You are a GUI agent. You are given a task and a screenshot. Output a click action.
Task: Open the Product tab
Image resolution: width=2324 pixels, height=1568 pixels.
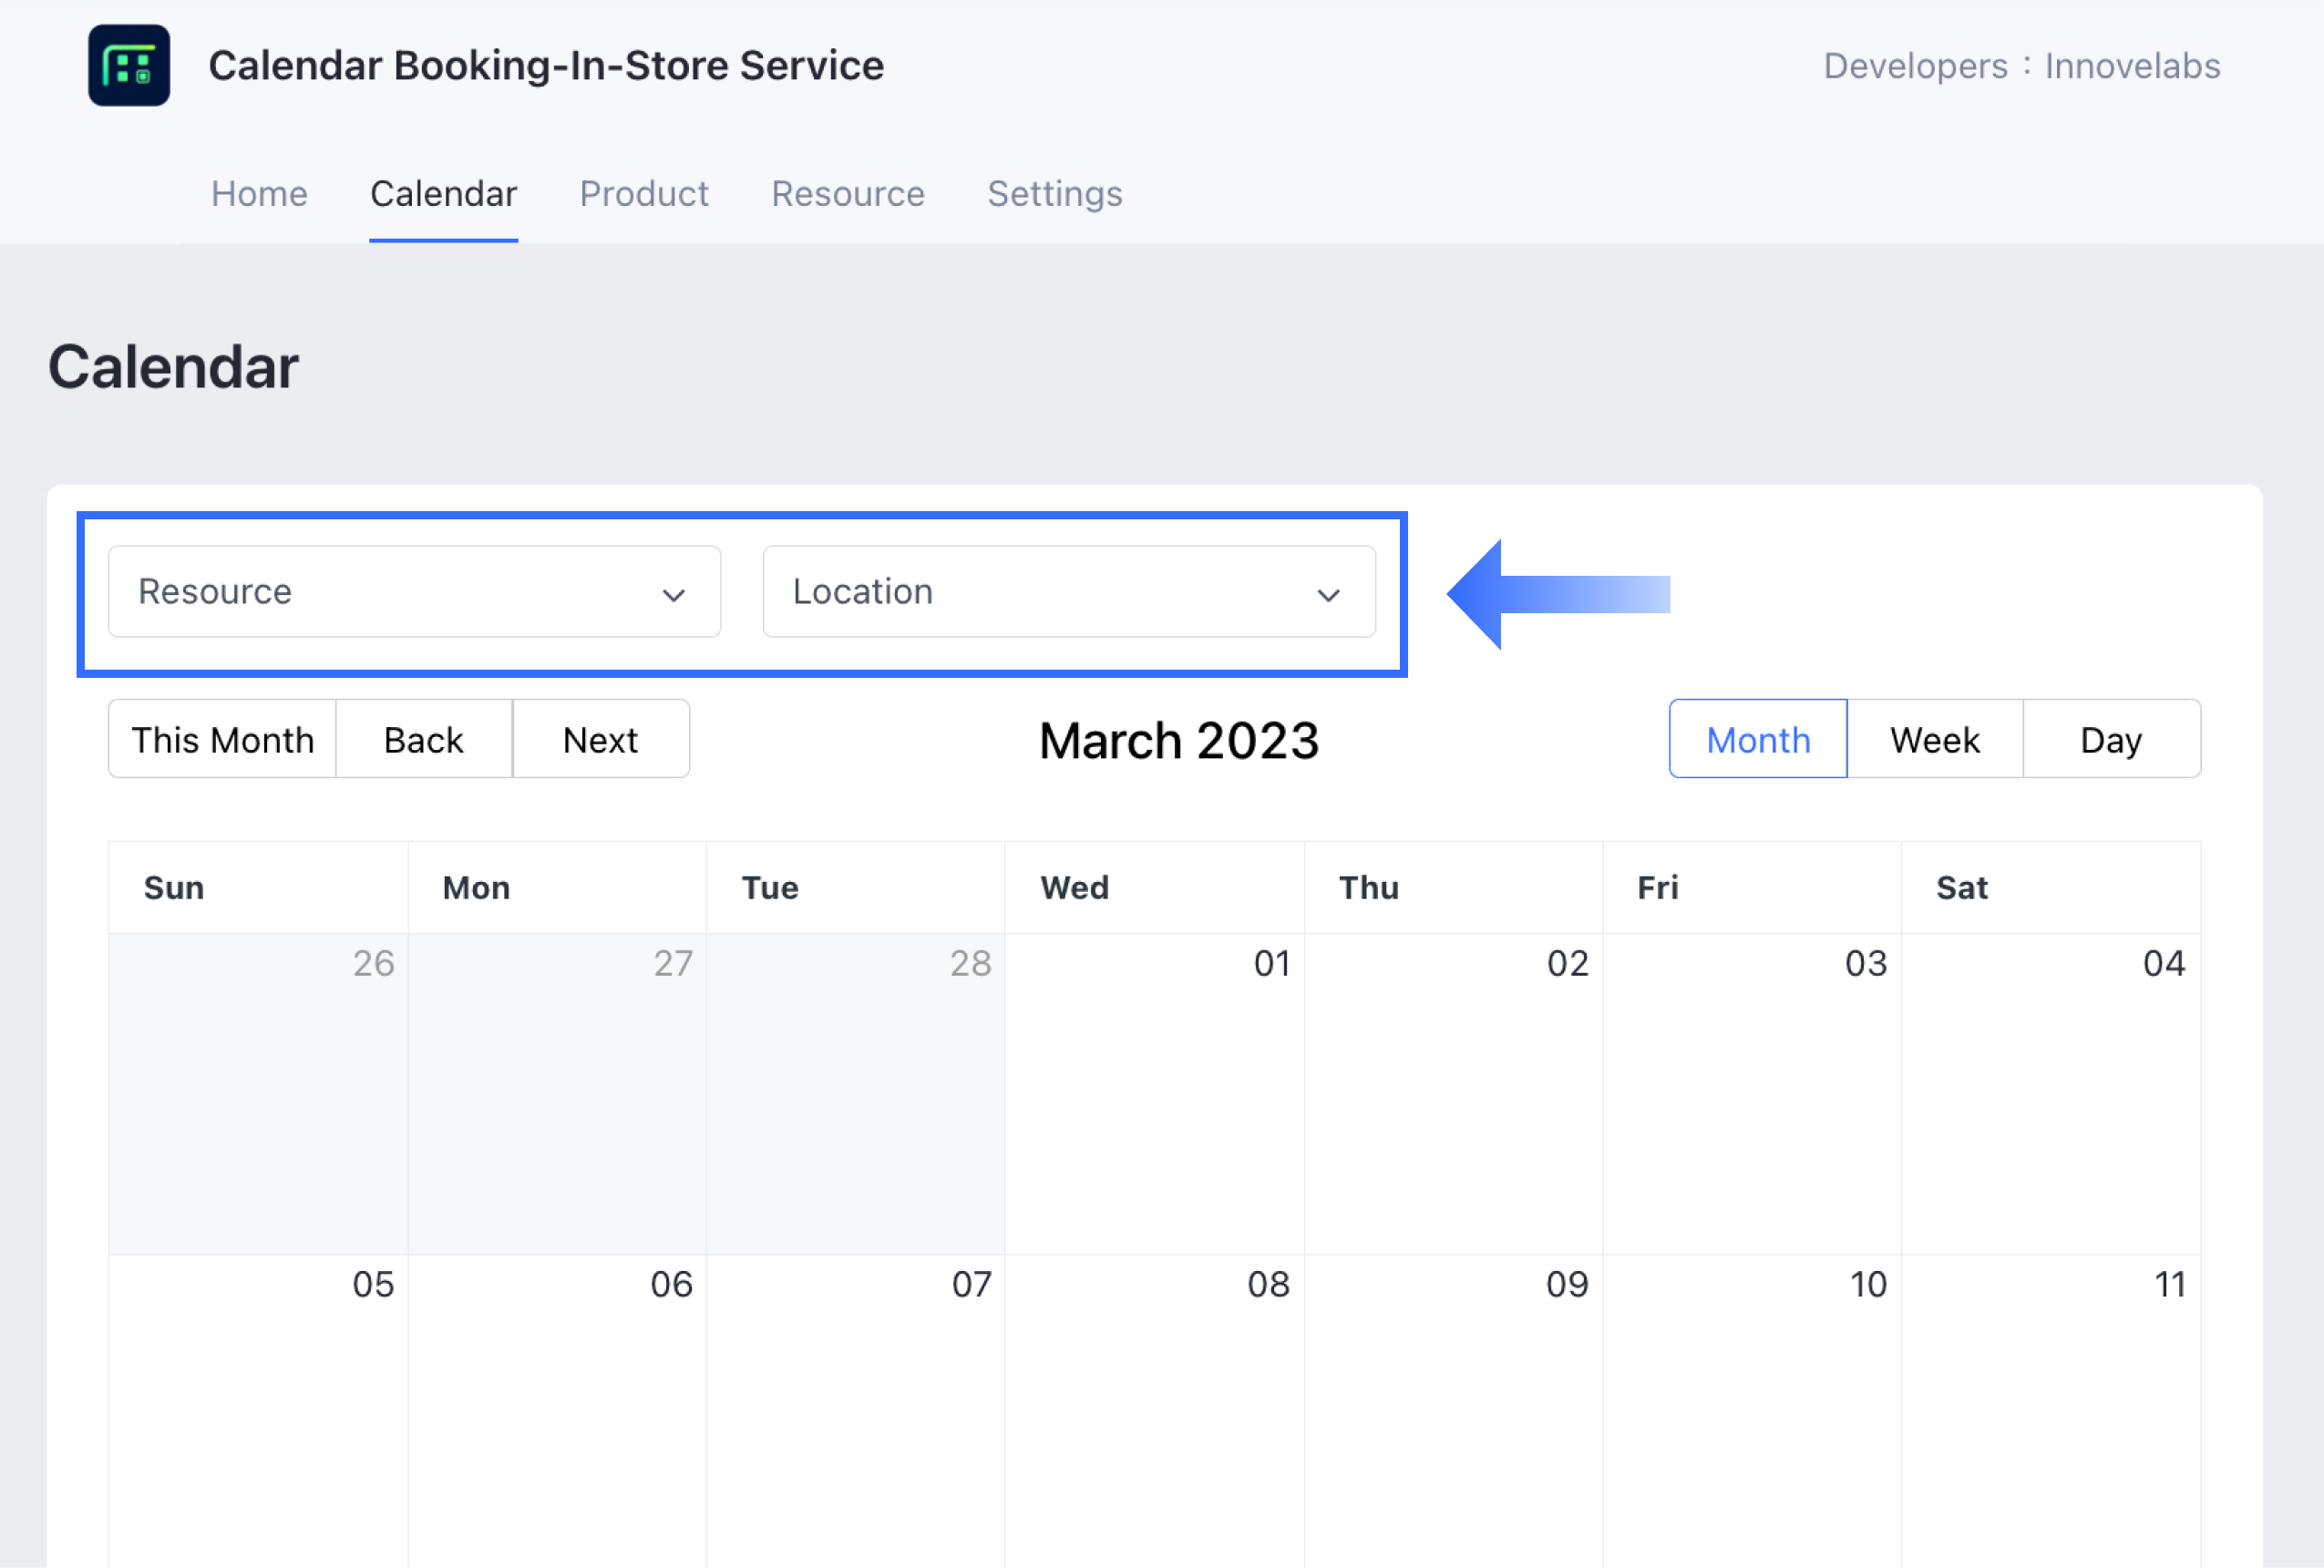643,194
